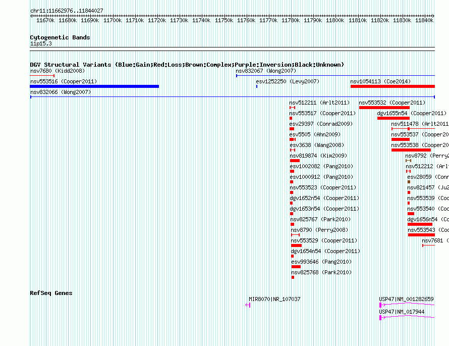Select the nsv7681 variant label
Image resolution: width=449 pixels, height=346 pixels.
(x=435, y=240)
